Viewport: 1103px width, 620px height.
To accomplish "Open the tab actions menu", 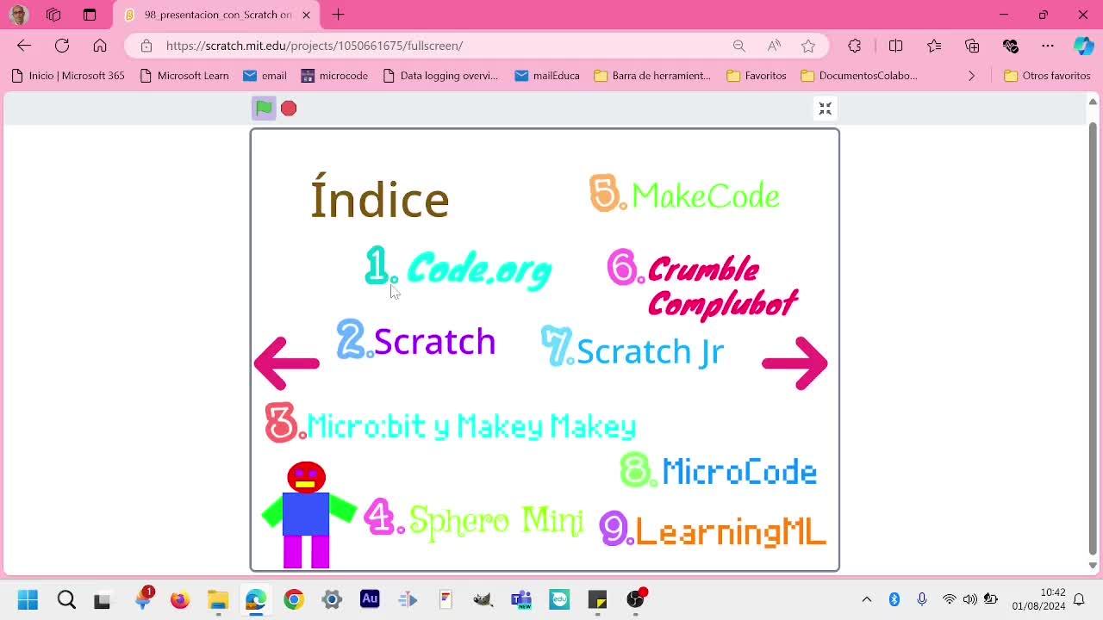I will click(90, 15).
